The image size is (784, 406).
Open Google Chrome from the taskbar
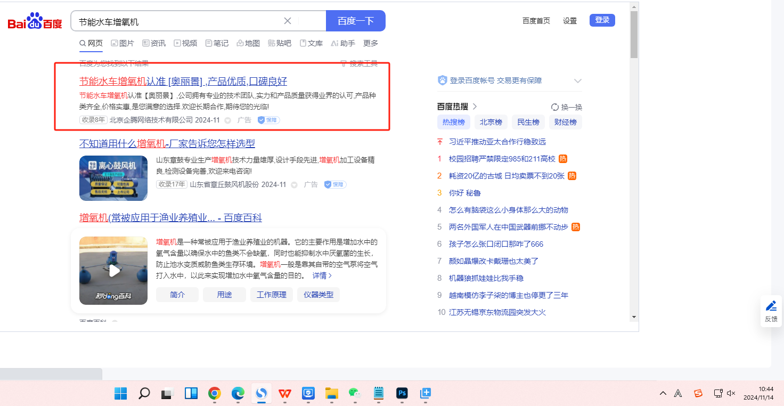click(215, 394)
